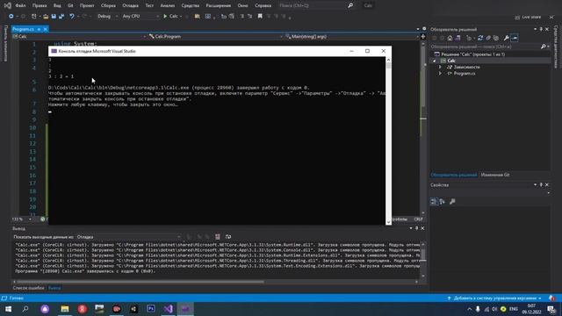Toggle Show All Files in Solution Explorer
Viewport: 562px width, 316px height.
tap(496, 38)
